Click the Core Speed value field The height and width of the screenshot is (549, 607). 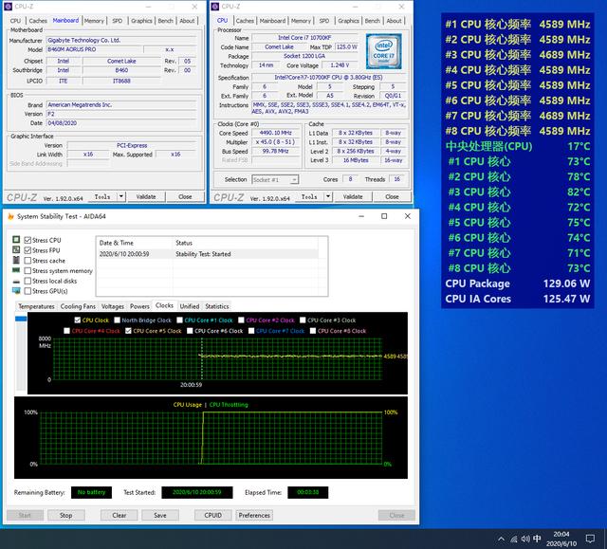(276, 133)
